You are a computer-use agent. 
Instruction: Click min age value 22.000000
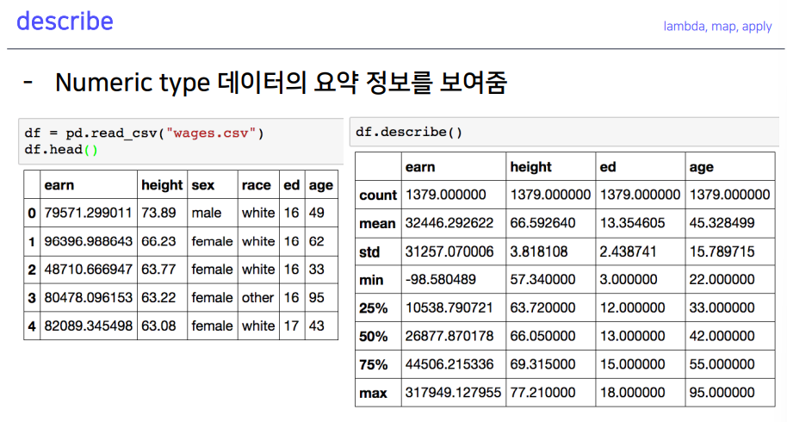click(x=722, y=279)
